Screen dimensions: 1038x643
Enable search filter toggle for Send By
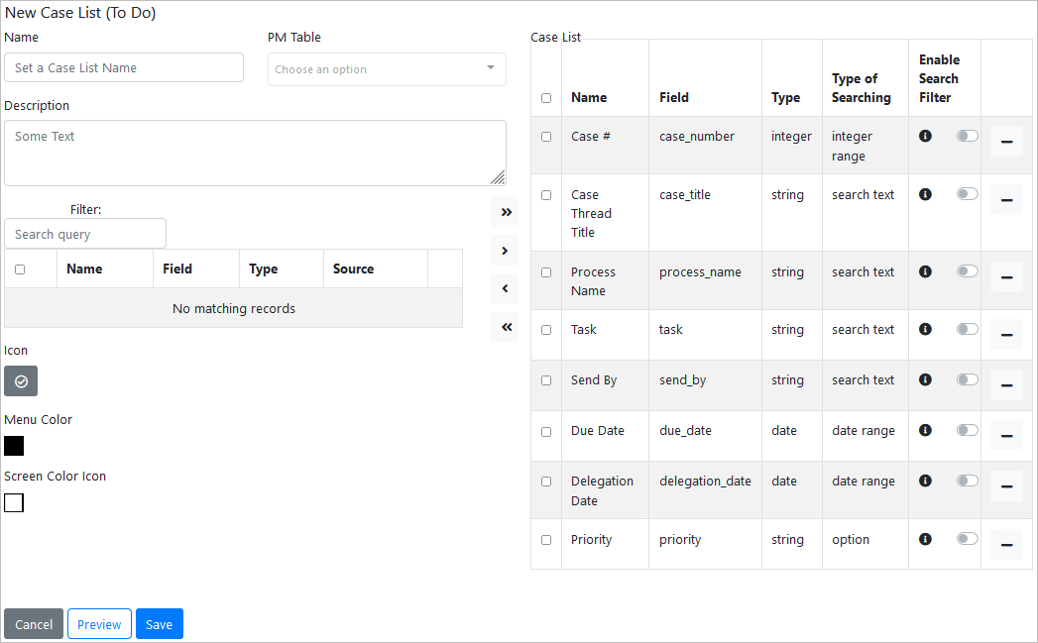[967, 379]
